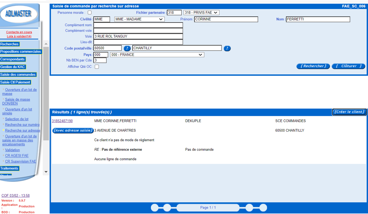Open the Pays 000 - FRANCE dropdown
The height and width of the screenshot is (214, 368).
pos(157,55)
